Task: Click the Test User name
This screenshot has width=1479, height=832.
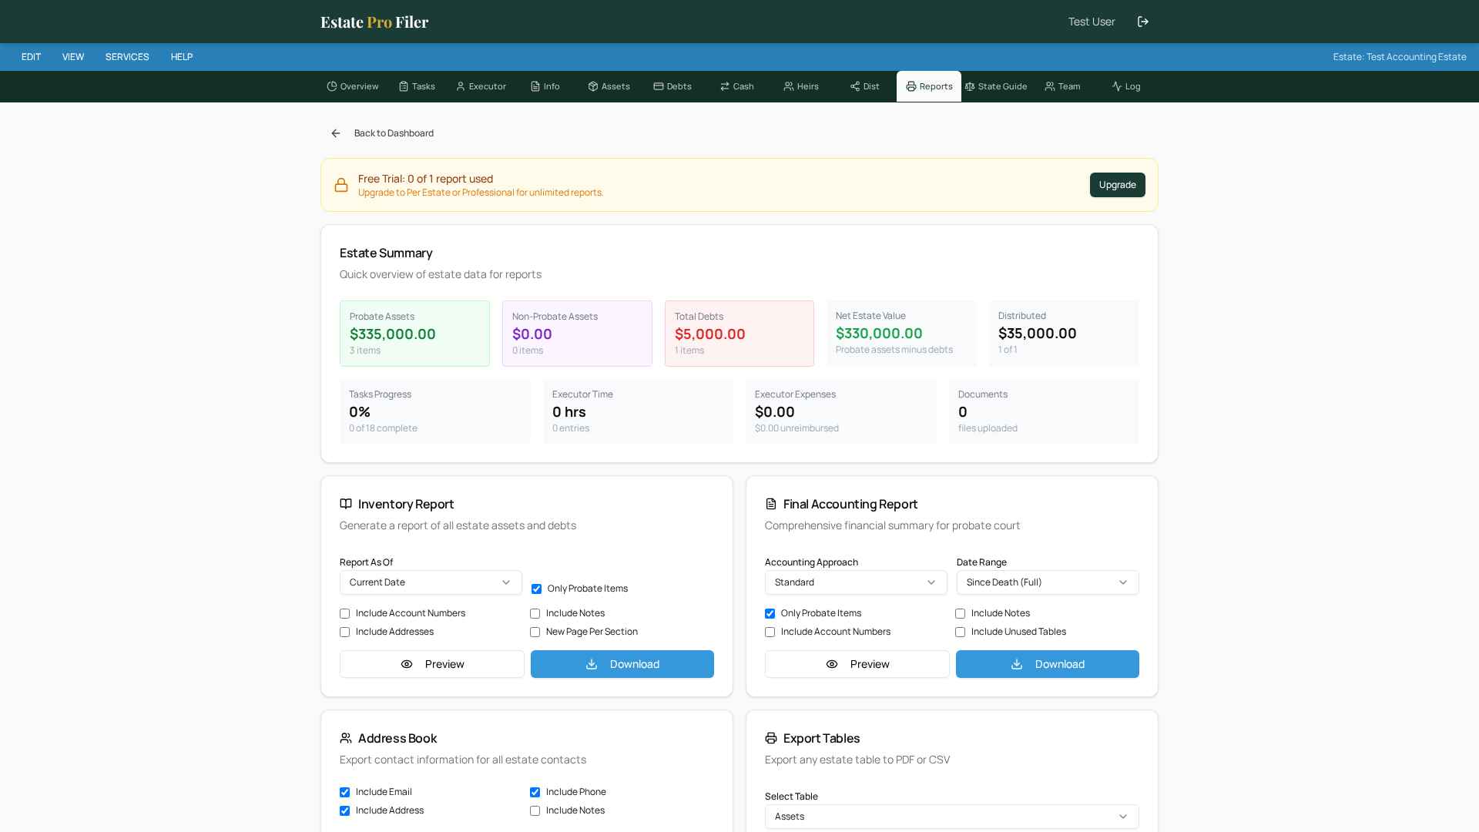Action: point(1092,22)
